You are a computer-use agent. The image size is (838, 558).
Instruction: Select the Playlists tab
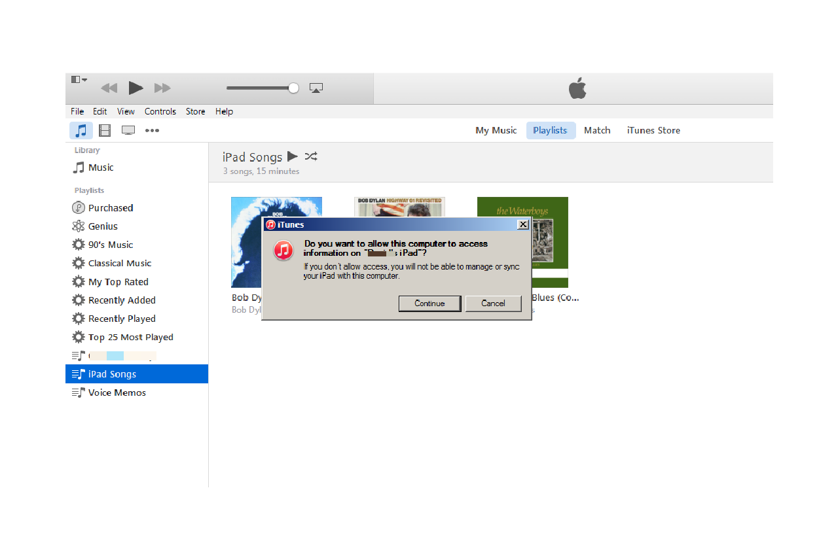click(x=551, y=130)
